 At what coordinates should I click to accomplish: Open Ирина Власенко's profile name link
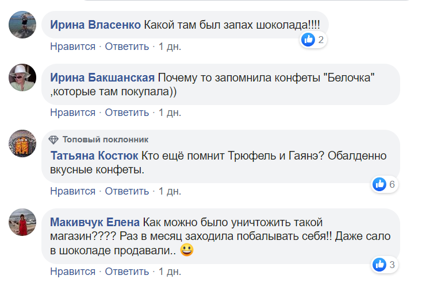pyautogui.click(x=95, y=25)
